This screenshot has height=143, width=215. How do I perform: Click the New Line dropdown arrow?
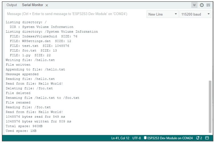tap(176, 14)
